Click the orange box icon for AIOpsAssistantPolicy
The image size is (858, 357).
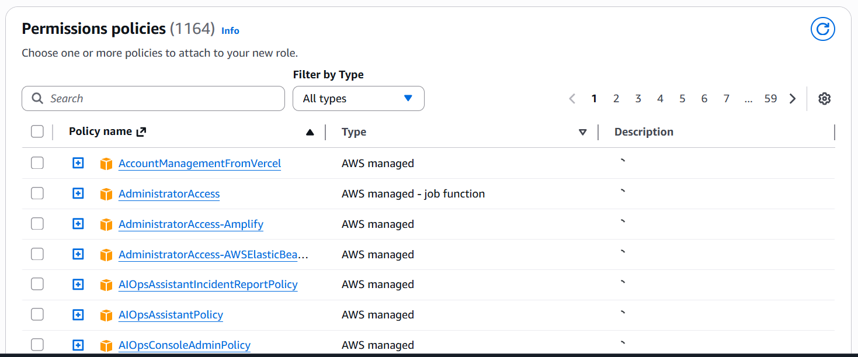pos(106,316)
